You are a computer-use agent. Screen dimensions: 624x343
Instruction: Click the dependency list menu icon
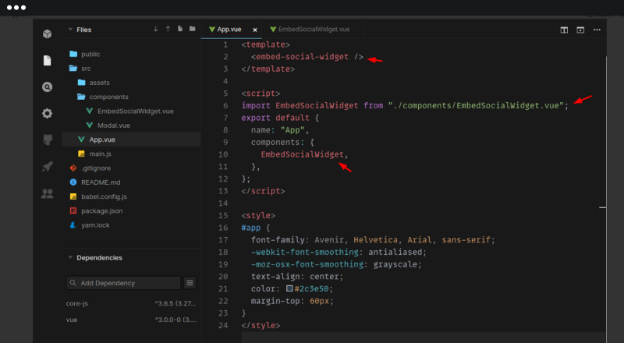[x=190, y=283]
